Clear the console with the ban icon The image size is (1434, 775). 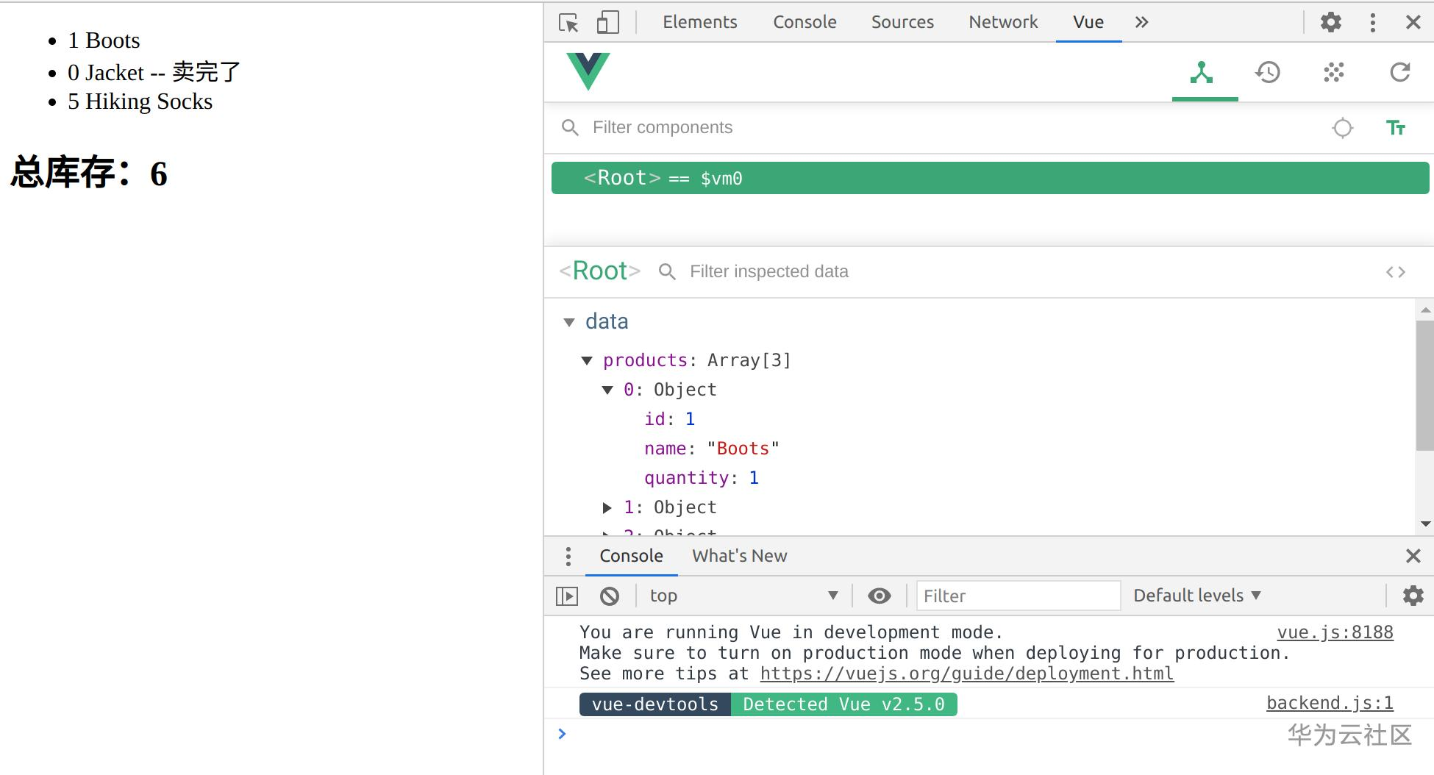610,596
